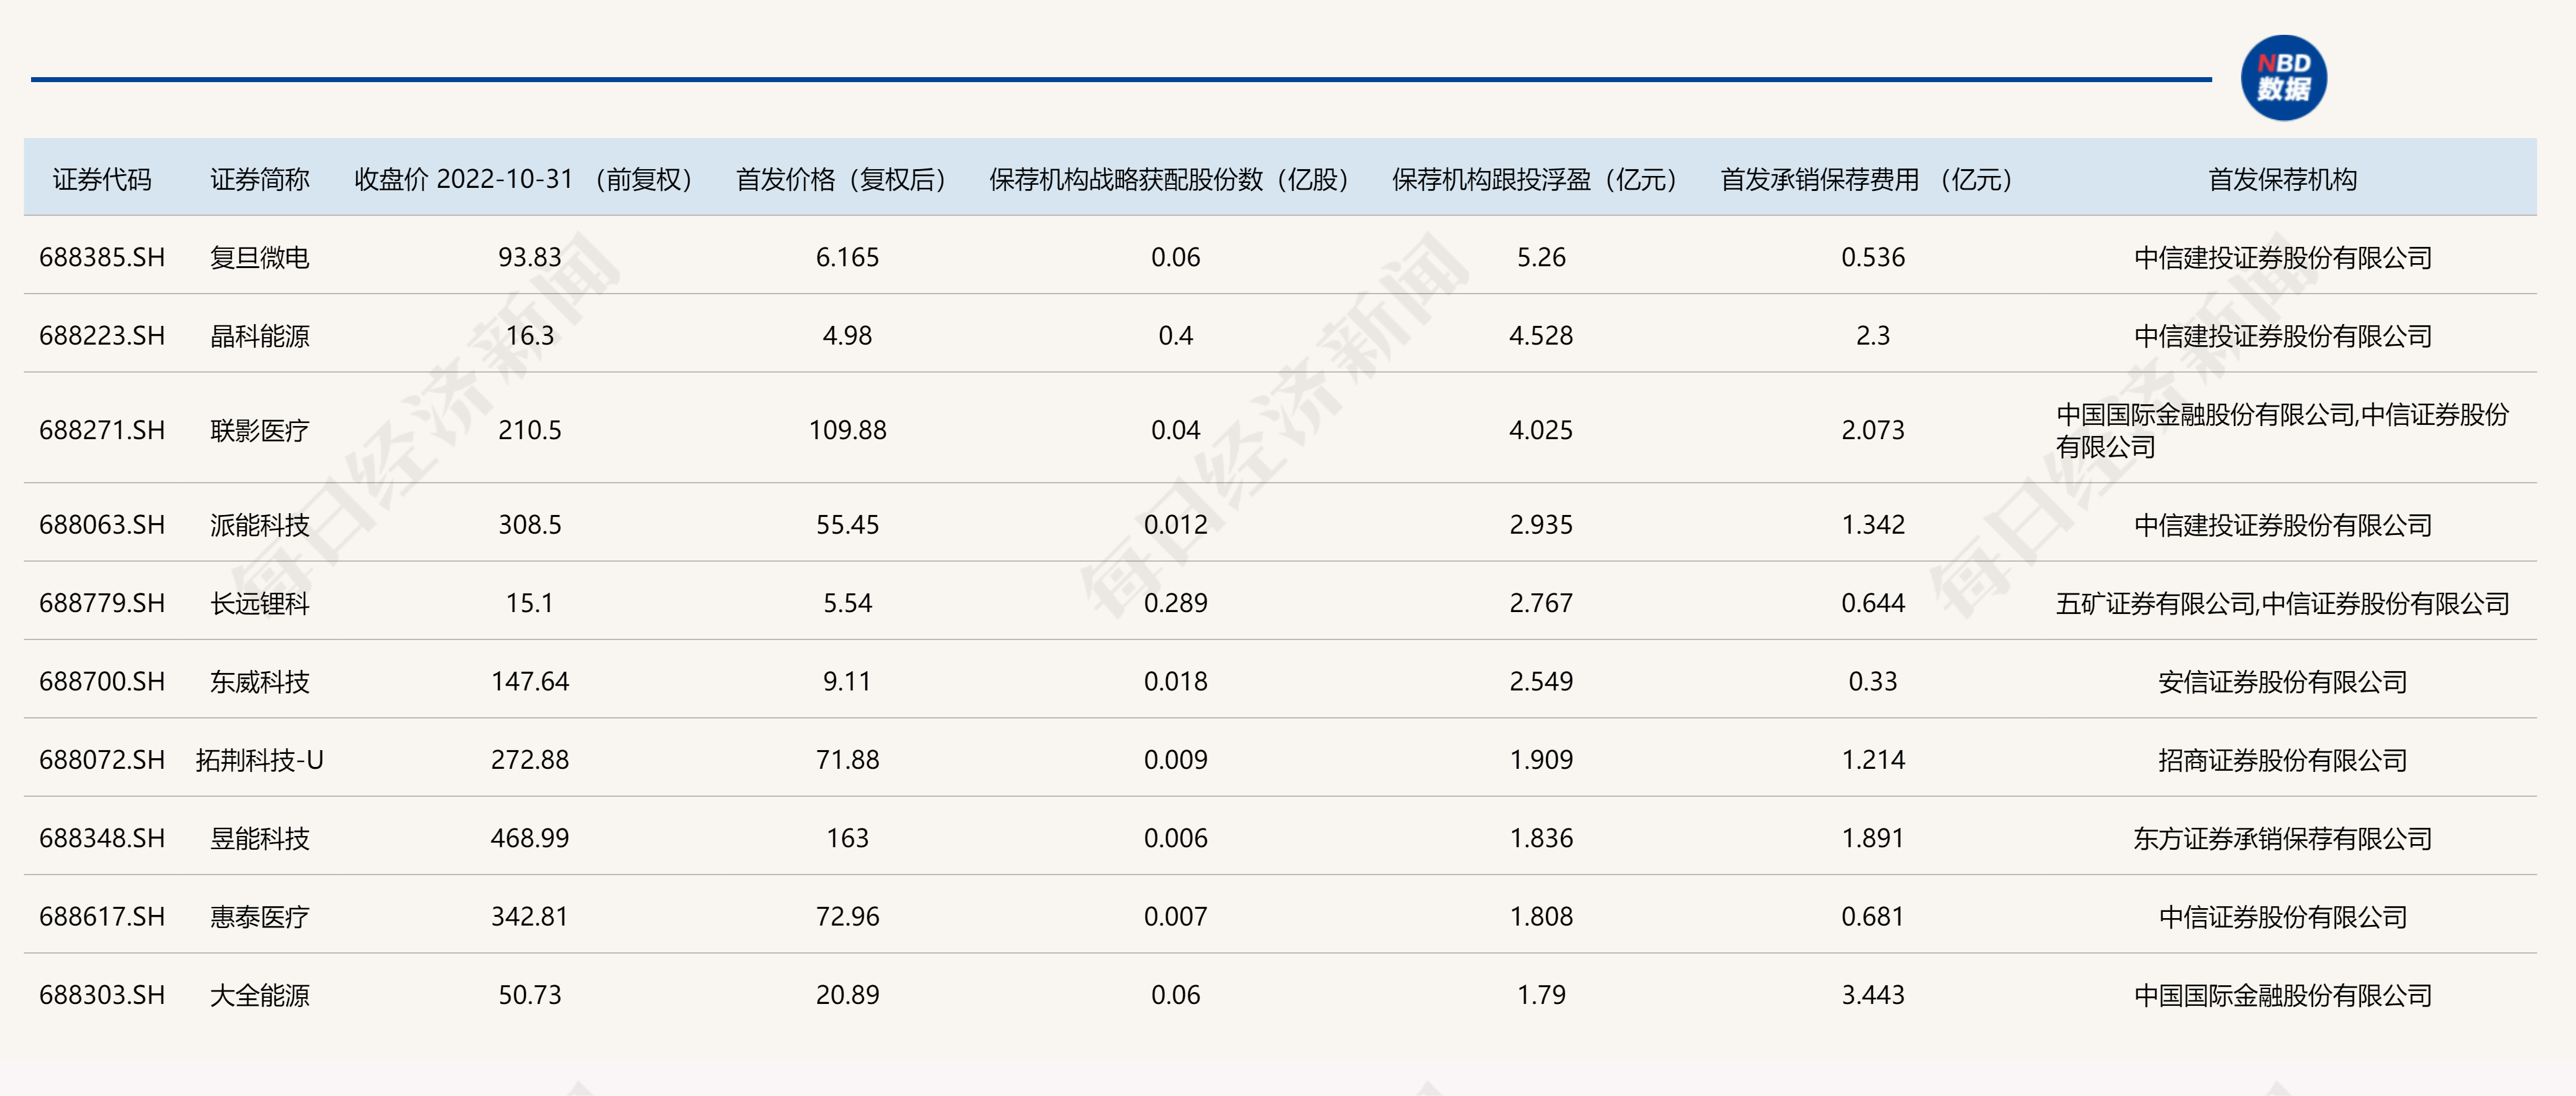Click sponsor 招商证券股份有限公司
The height and width of the screenshot is (1096, 2576).
(x=2282, y=759)
